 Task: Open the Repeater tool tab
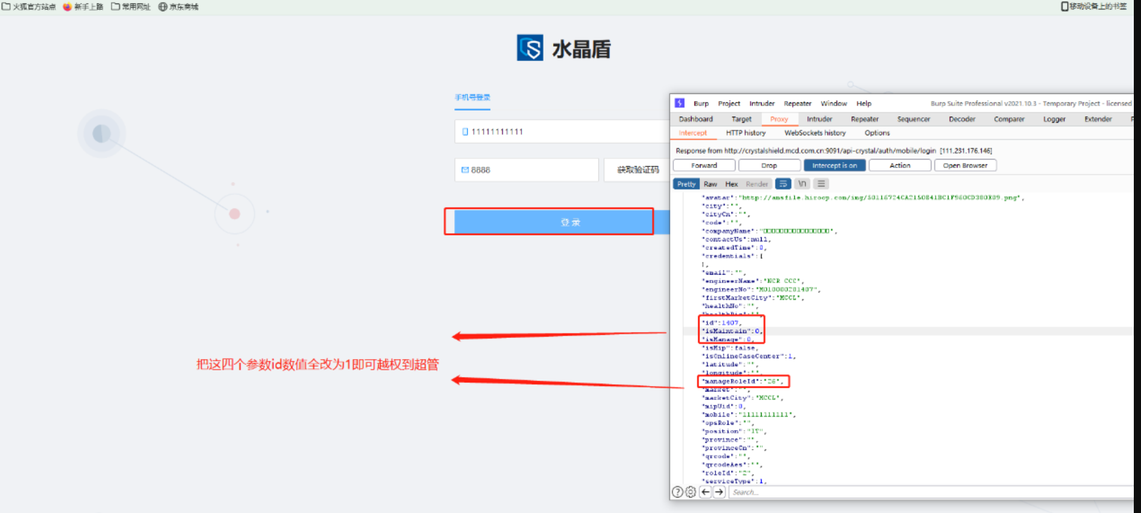pyautogui.click(x=864, y=119)
